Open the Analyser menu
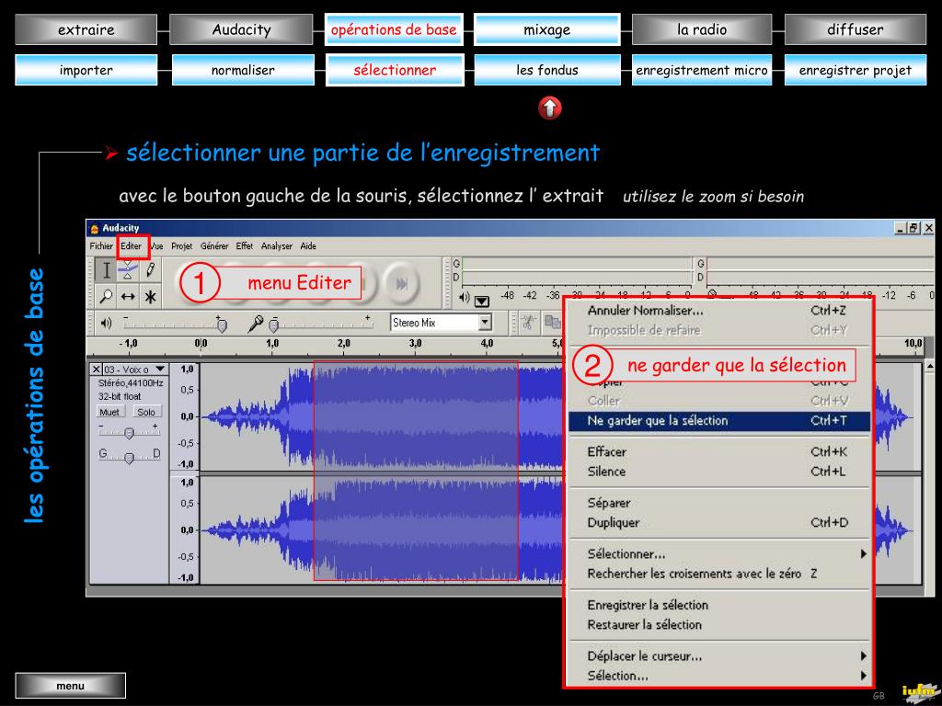The height and width of the screenshot is (706, 942). [276, 246]
